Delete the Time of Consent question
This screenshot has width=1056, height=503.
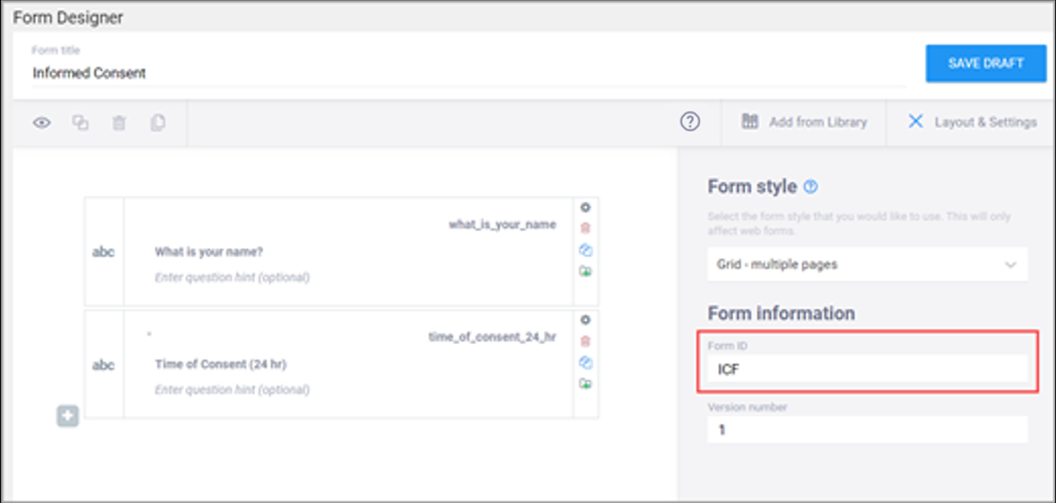586,341
